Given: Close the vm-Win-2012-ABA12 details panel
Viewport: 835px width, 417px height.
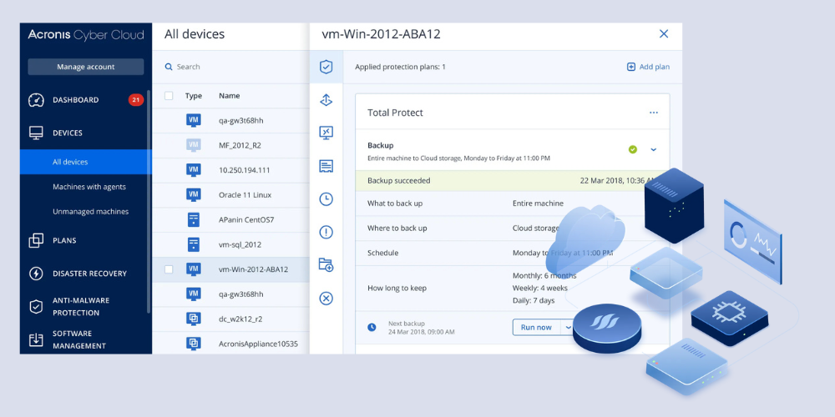Looking at the screenshot, I should (664, 34).
